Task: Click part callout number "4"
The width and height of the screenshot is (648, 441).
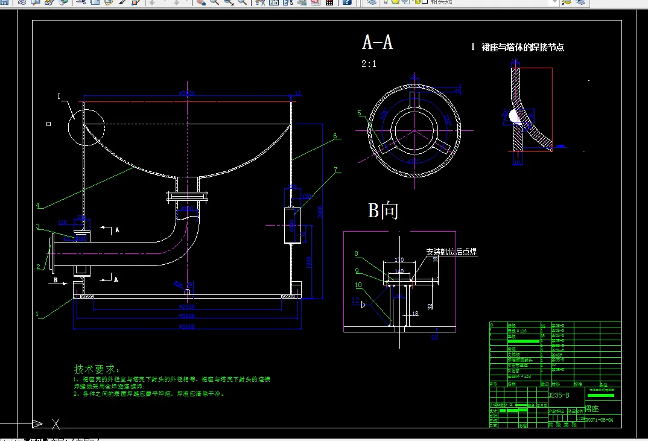Action: coord(37,205)
